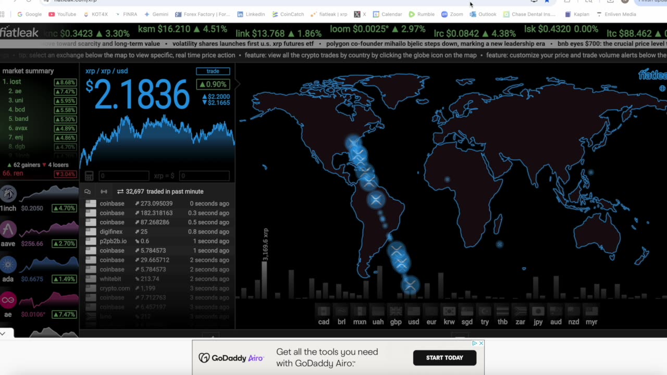Select the brl currency flag
This screenshot has height=375, width=667.
coord(341,311)
